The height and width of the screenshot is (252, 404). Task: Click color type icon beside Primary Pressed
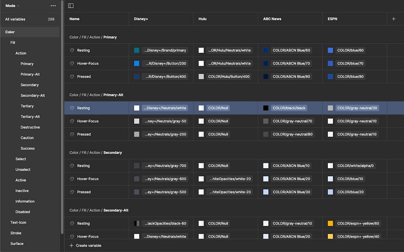[72, 77]
